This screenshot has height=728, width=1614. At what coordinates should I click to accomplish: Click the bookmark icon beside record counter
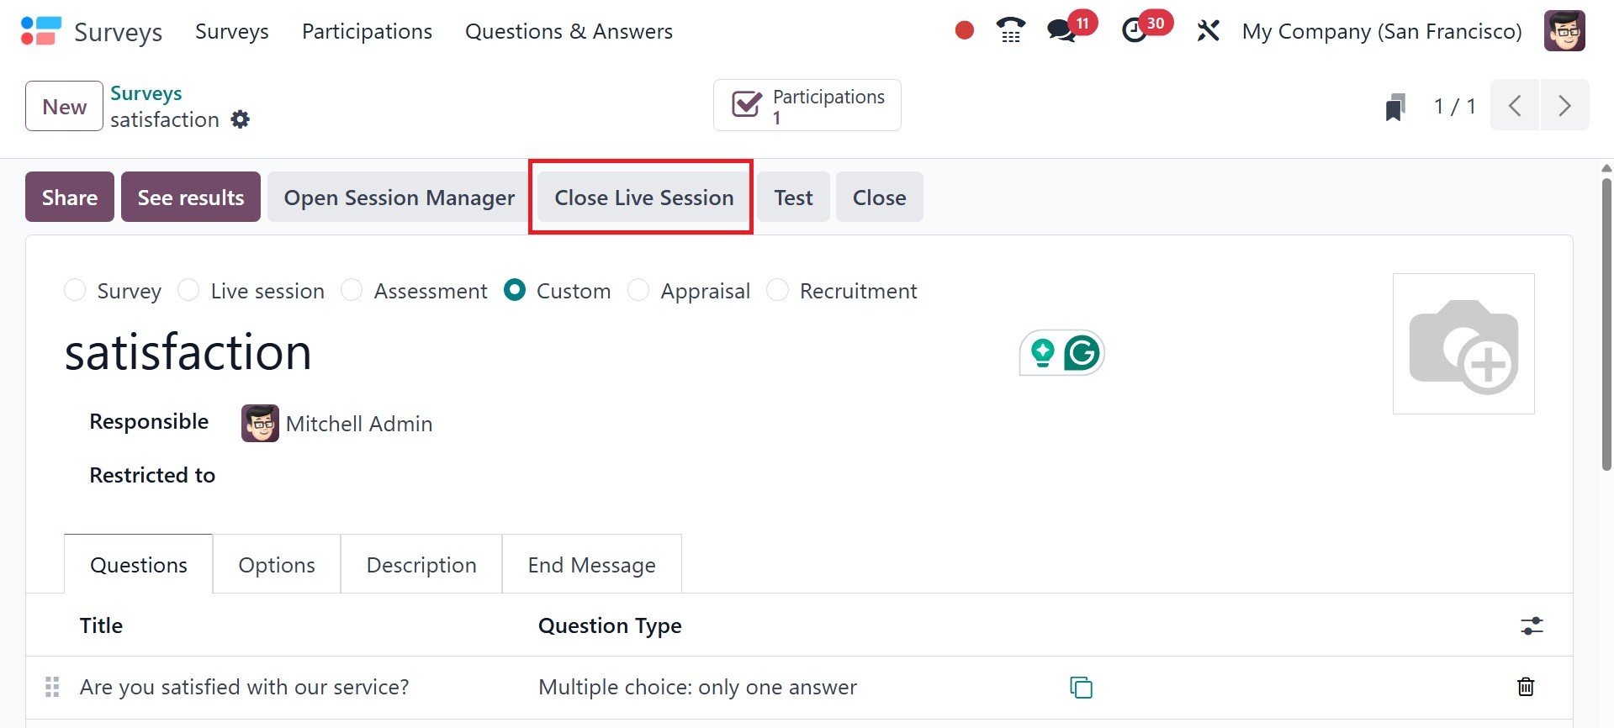click(1395, 107)
